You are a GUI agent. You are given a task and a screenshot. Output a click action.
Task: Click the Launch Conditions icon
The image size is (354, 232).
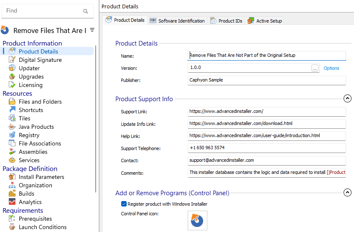(x=12, y=227)
